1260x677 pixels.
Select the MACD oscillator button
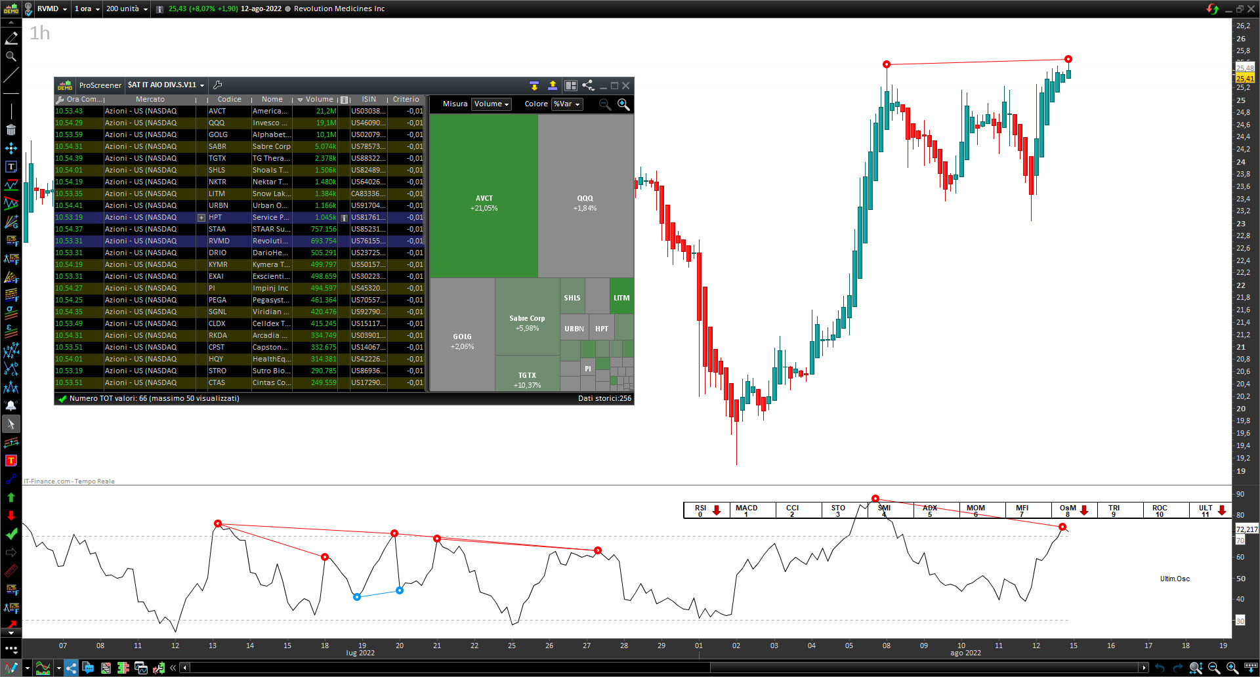click(x=753, y=510)
